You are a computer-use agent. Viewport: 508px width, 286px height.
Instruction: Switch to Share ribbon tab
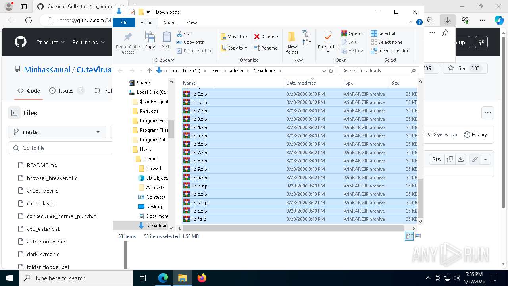click(x=169, y=23)
